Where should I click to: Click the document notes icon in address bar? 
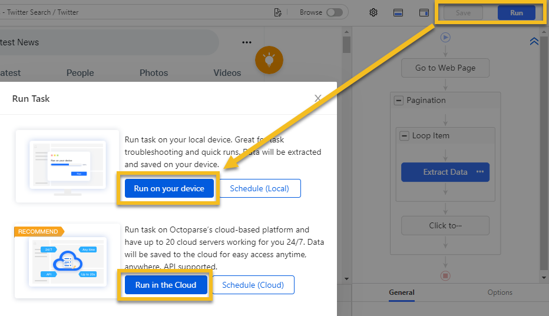coord(277,12)
